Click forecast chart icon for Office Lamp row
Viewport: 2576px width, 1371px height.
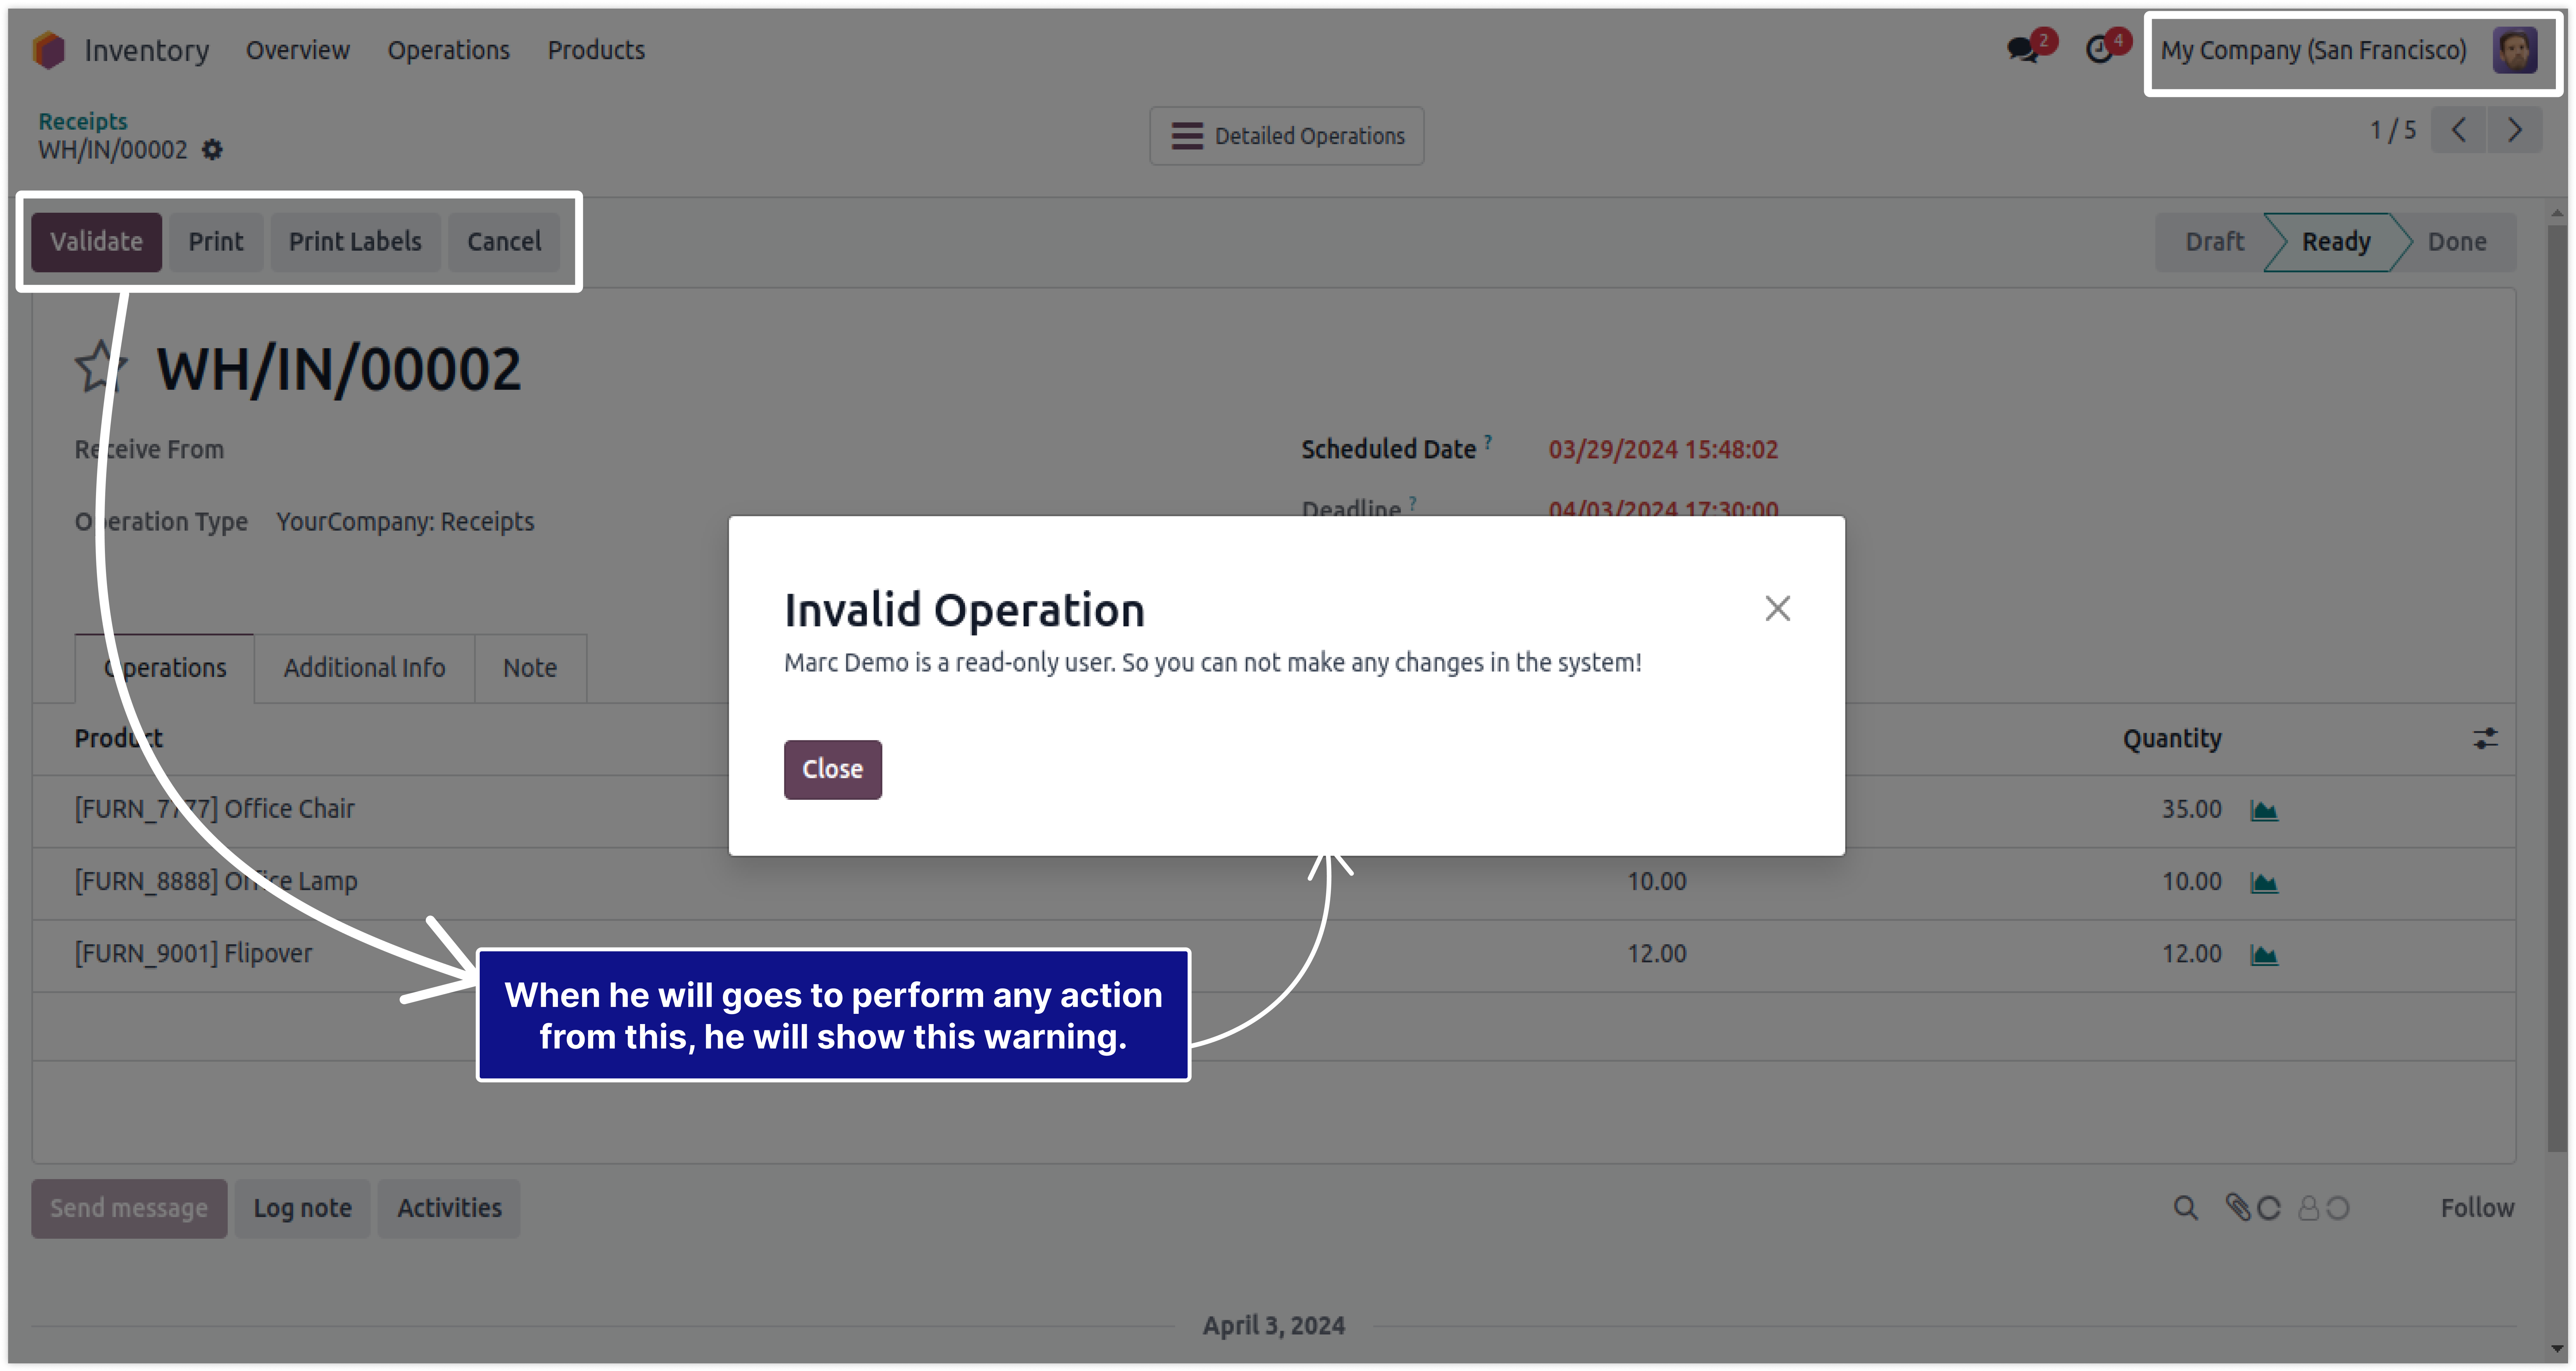[x=2264, y=882]
